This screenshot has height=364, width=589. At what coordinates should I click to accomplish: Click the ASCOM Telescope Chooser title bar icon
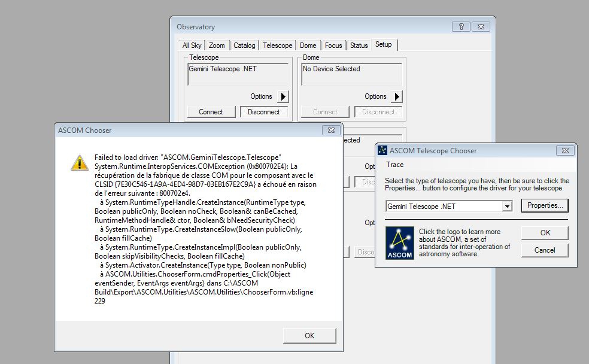382,150
